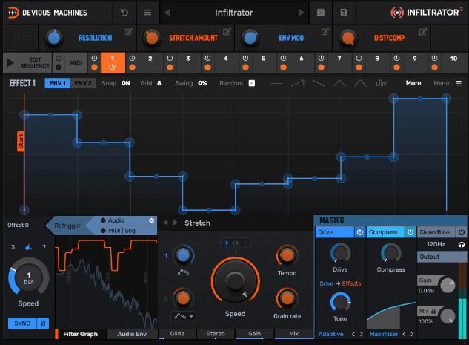Click the Random dice icon in envelope toolbar

(x=252, y=83)
